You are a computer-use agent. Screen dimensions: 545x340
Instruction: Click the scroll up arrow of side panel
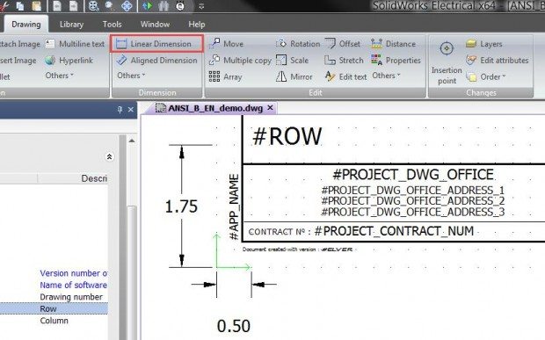click(x=132, y=141)
